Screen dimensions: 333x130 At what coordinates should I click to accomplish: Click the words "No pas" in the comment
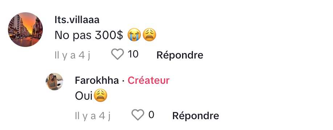pos(73,35)
